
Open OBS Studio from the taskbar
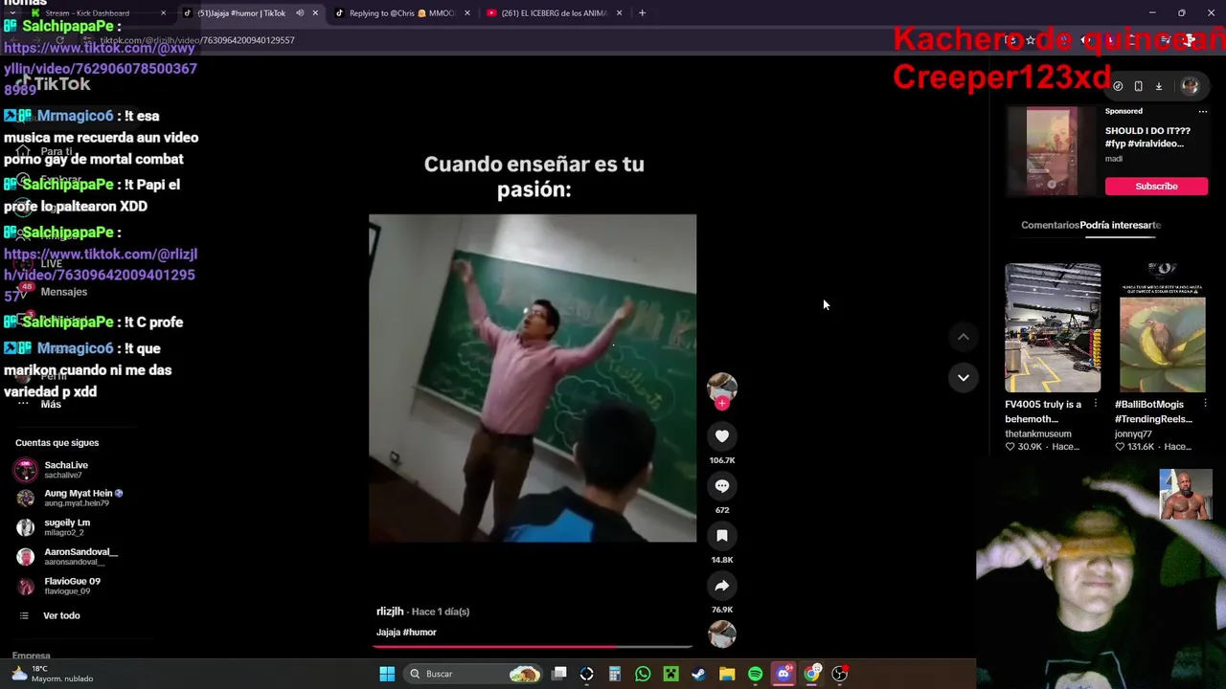pos(839,674)
